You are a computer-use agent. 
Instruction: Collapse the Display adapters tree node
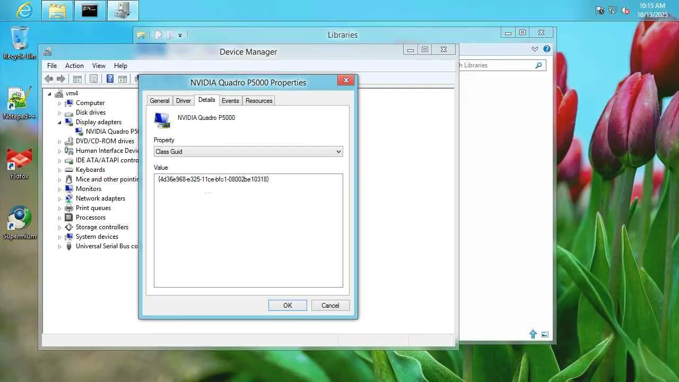tap(60, 123)
